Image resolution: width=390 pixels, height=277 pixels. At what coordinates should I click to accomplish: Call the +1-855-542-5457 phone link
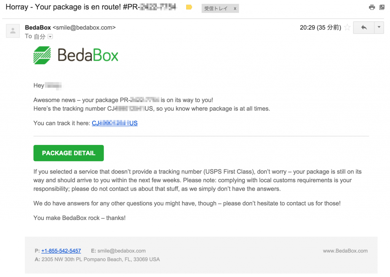[x=61, y=251]
